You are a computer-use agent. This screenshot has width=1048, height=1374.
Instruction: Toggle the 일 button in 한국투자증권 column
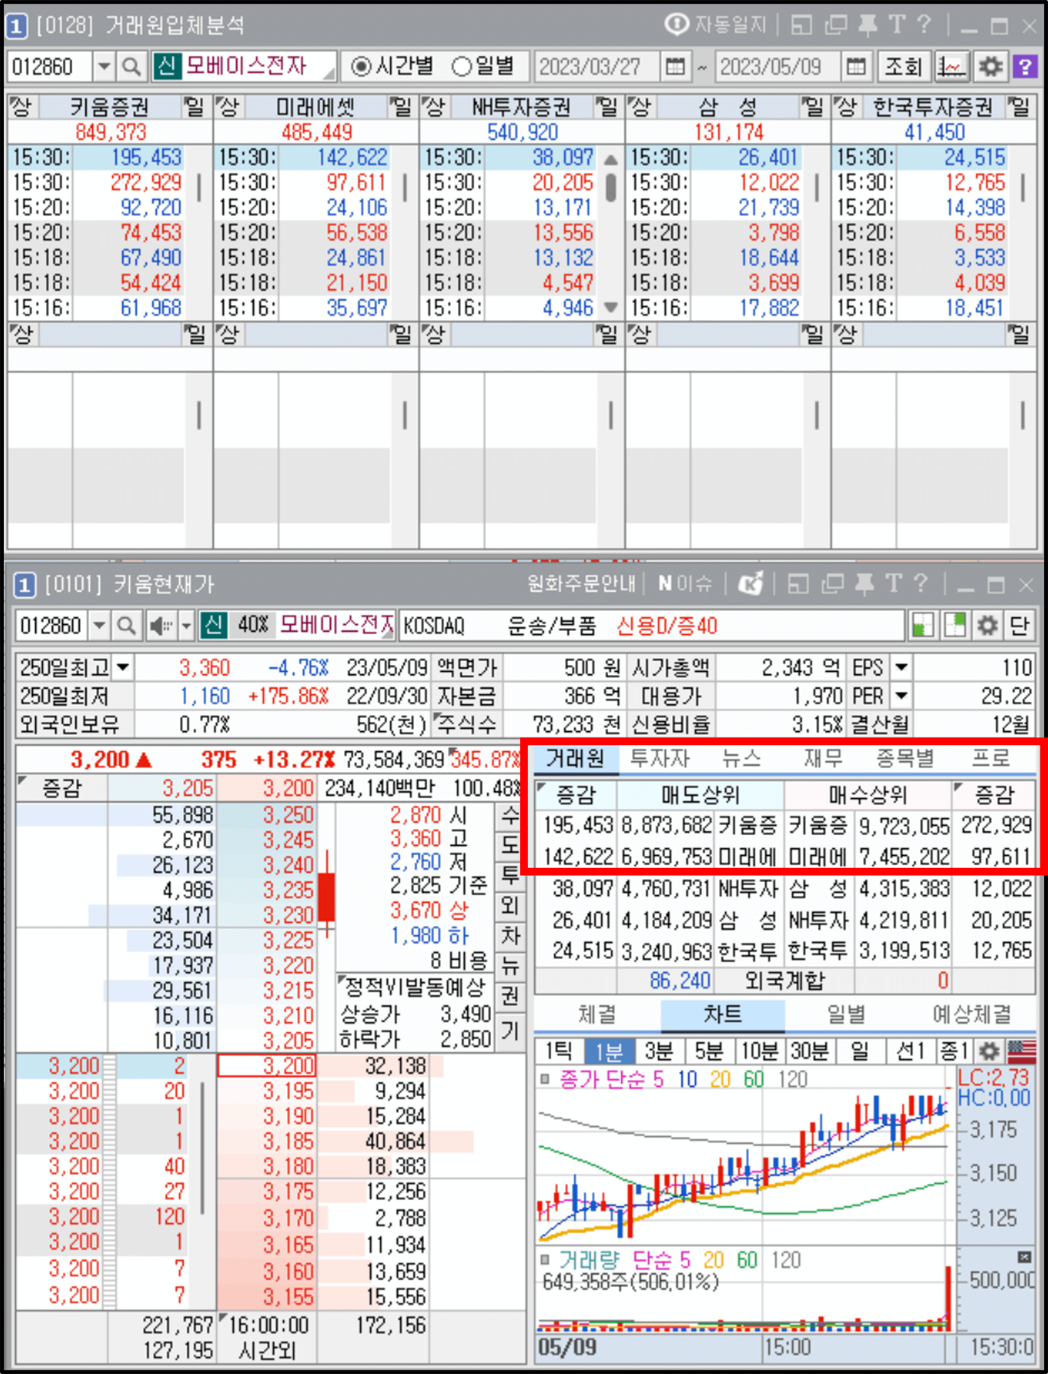tap(1020, 107)
